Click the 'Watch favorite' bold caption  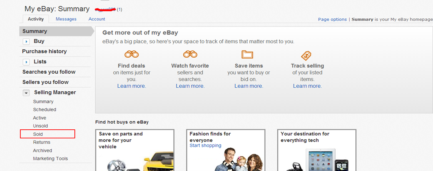[x=190, y=66]
